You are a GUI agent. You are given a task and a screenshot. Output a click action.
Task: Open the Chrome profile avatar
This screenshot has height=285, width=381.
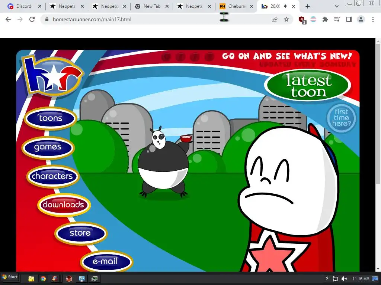361,19
